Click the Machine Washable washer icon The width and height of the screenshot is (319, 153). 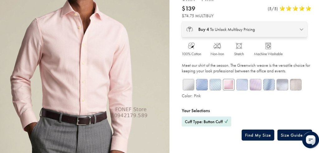coord(268,46)
